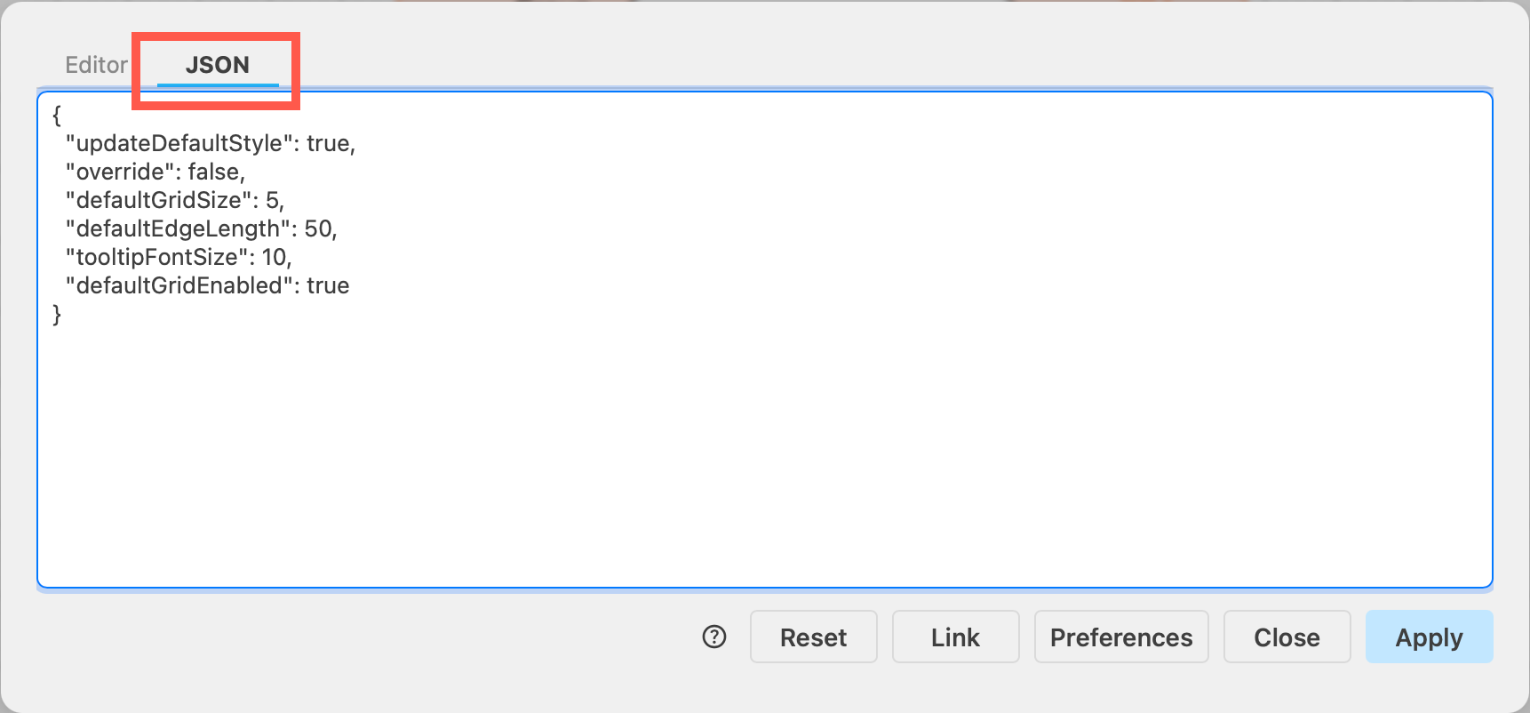Click in the empty JSON text area

coord(764,453)
